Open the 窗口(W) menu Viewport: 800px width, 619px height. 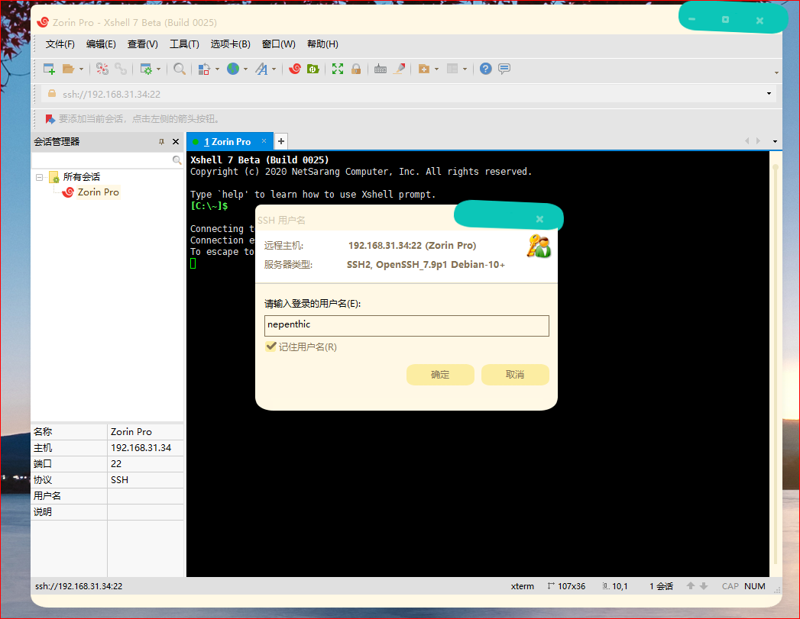click(x=279, y=44)
